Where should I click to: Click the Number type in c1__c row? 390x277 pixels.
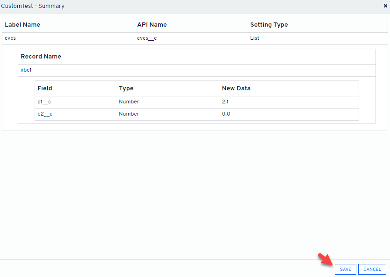tap(129, 102)
